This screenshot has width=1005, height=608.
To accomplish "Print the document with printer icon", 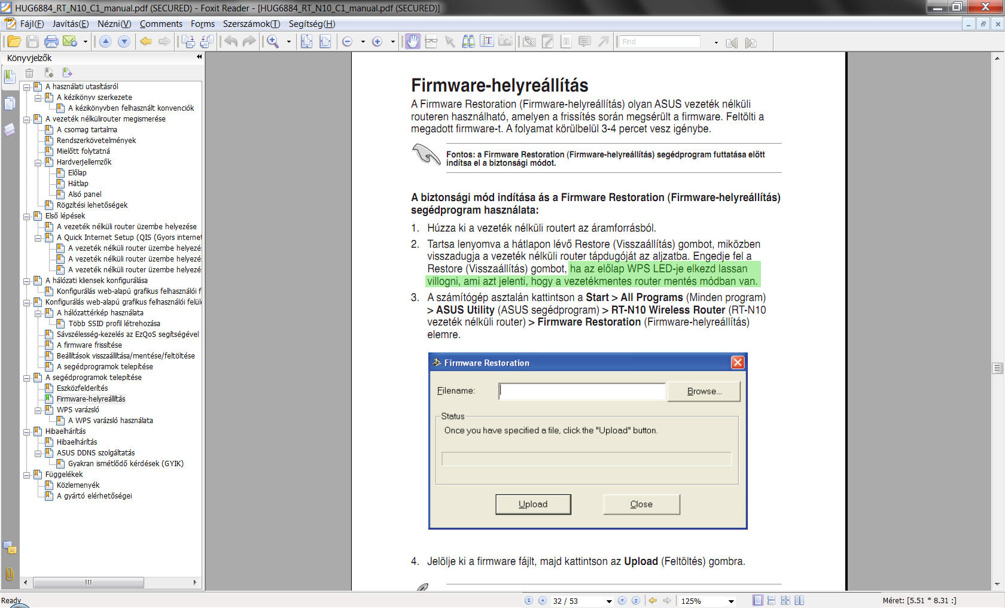I will [51, 41].
